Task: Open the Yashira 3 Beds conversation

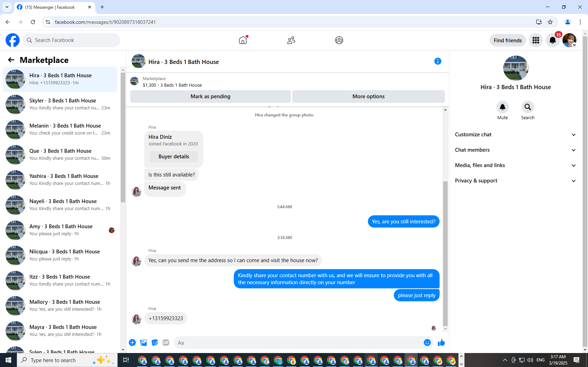Action: (x=60, y=180)
